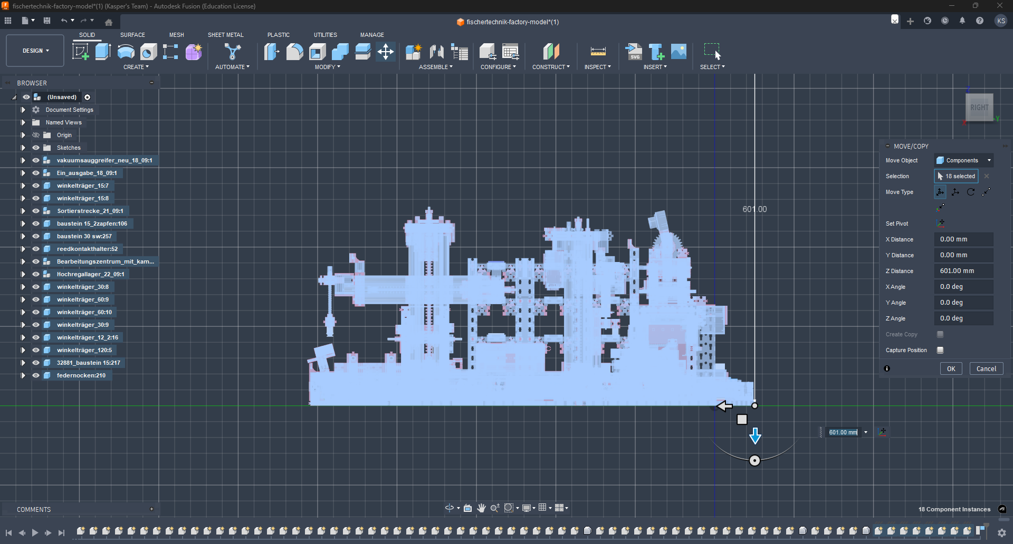The image size is (1013, 544).
Task: Show the Origin folder visibility
Action: tap(35, 135)
